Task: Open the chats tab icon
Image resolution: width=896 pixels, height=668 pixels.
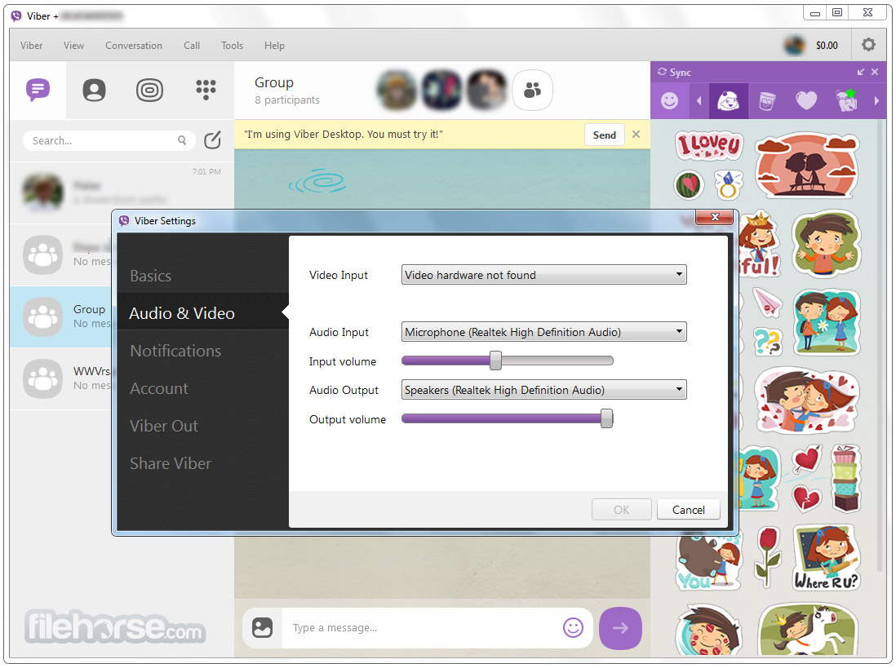Action: click(38, 90)
